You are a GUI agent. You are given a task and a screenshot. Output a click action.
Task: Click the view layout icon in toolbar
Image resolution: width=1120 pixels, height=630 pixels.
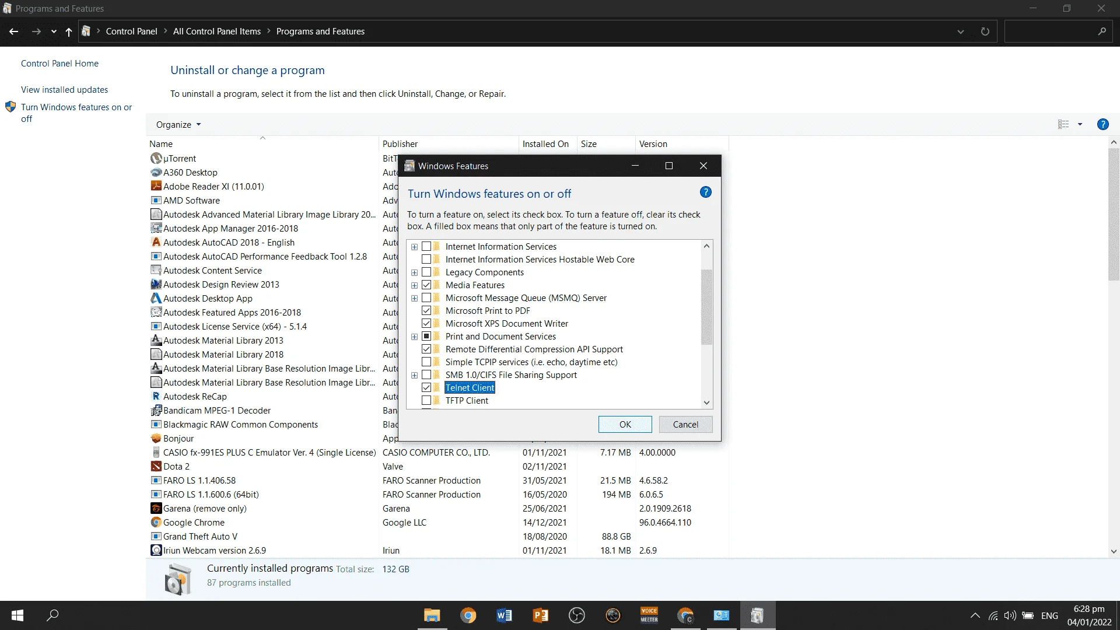pos(1063,124)
